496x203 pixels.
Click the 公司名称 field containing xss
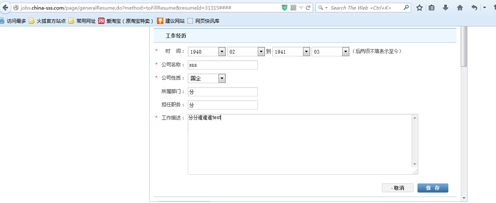click(x=223, y=65)
